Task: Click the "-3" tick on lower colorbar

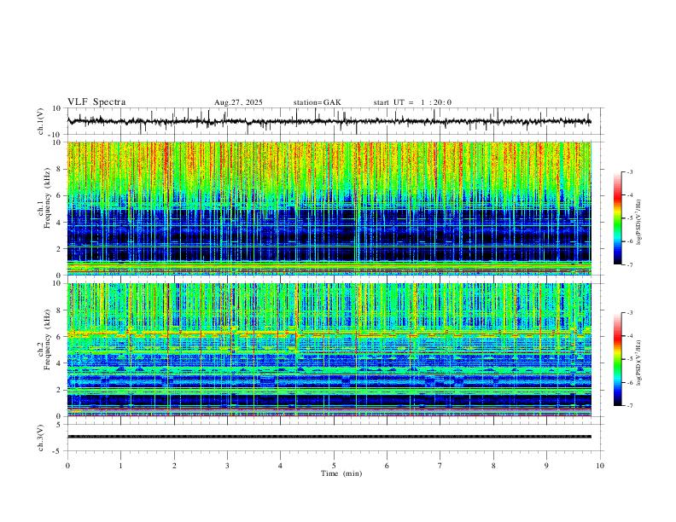Action: (629, 313)
